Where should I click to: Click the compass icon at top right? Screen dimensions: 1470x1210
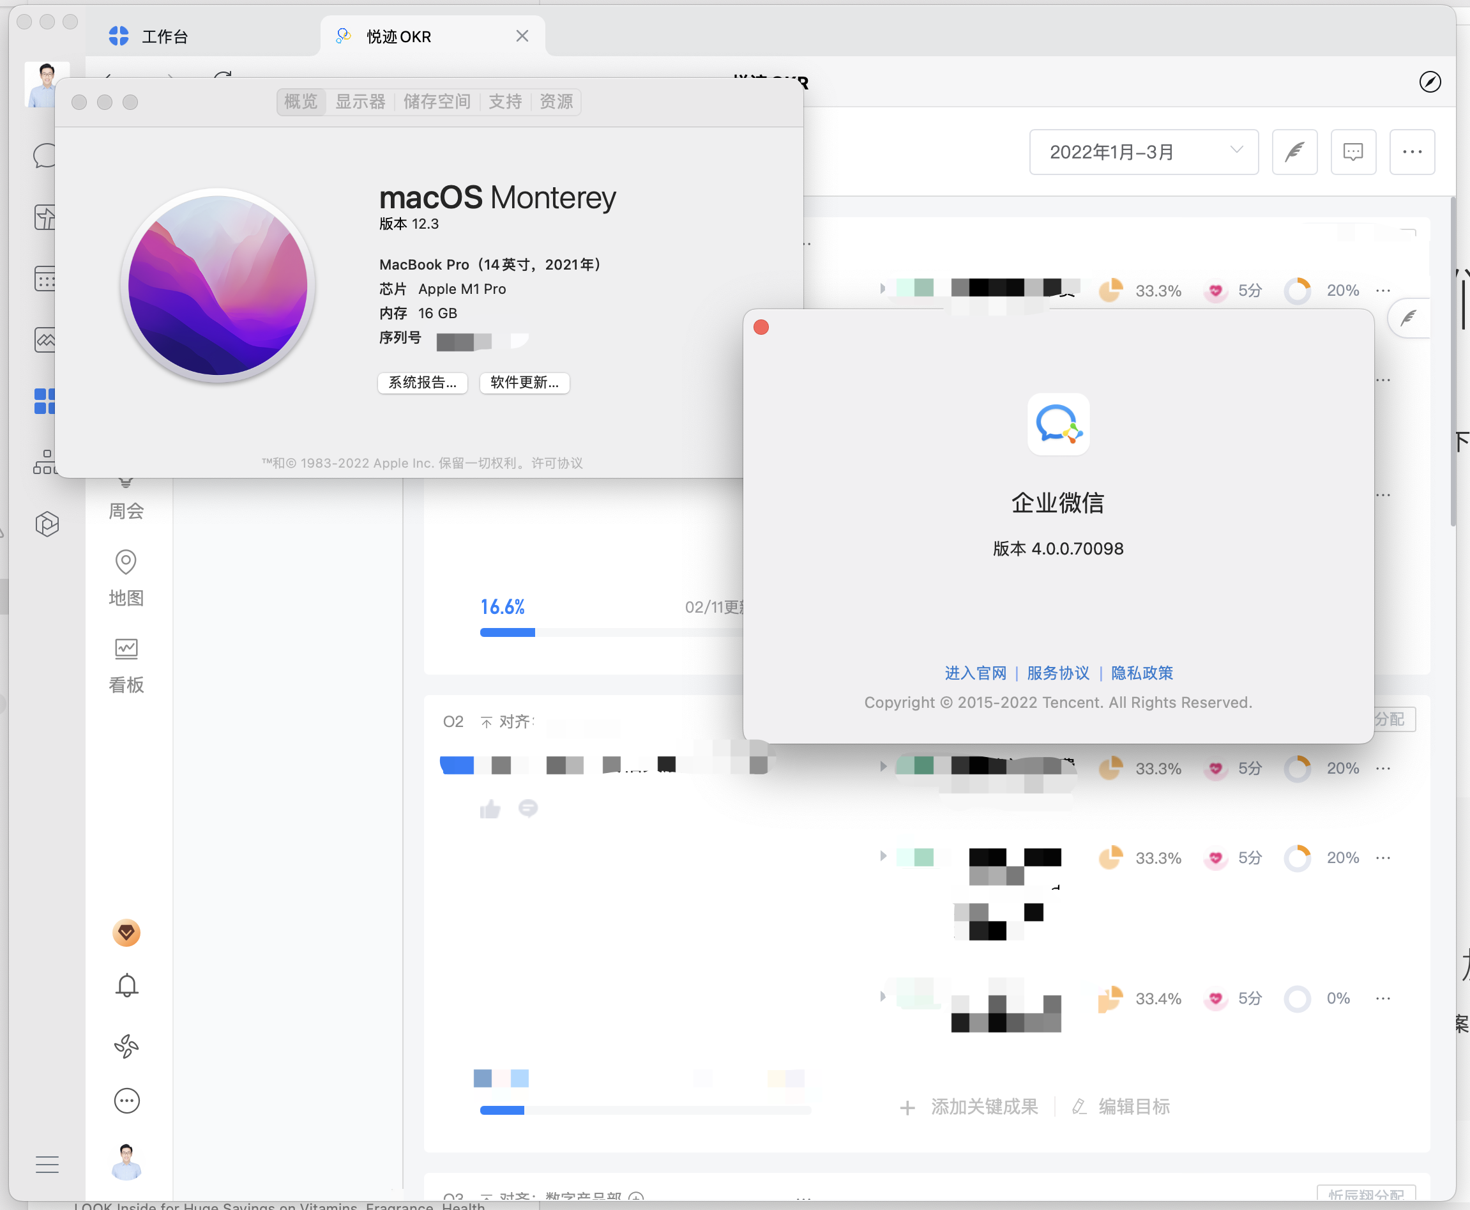pos(1430,82)
